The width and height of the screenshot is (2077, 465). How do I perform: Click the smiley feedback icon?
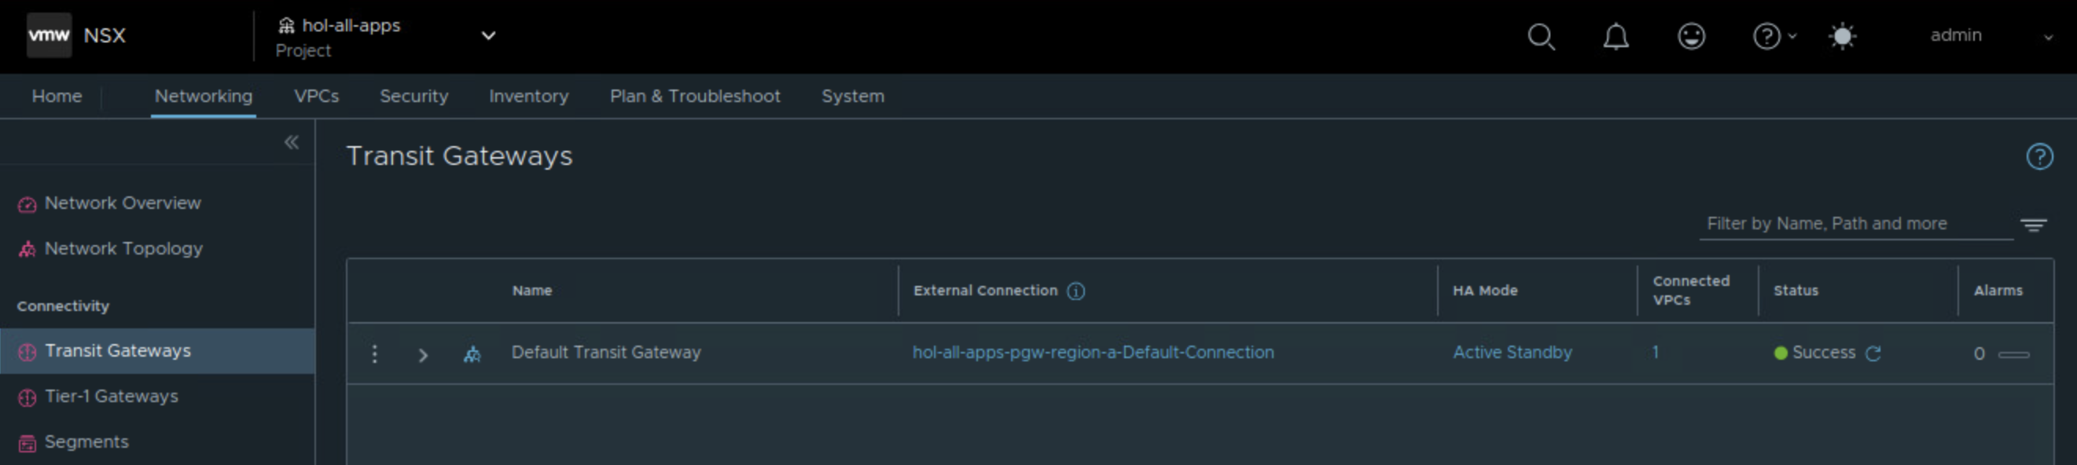coord(1691,36)
